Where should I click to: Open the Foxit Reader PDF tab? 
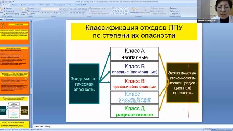[80, 5]
